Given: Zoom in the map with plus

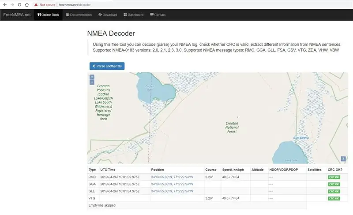Looking at the screenshot, I should 92,77.
